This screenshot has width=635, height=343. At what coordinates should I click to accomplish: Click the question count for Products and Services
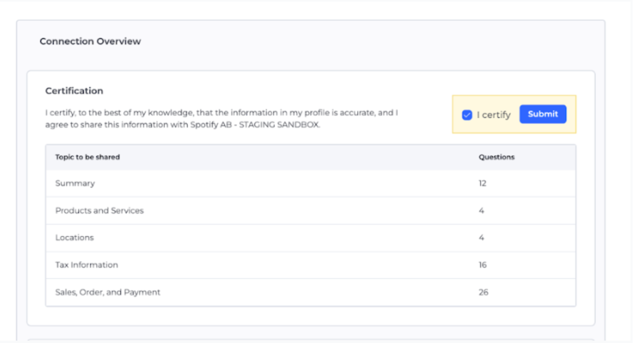[x=481, y=211]
